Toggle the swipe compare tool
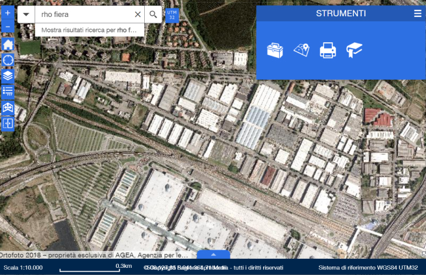Screen dimensions: 426x275 pos(8,123)
